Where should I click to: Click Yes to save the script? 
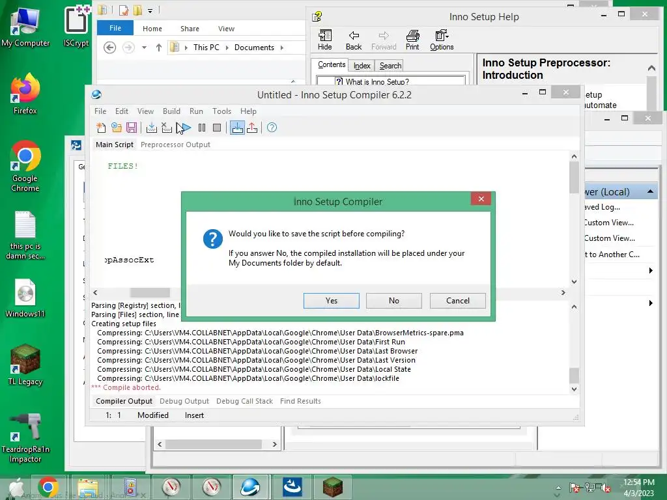click(332, 301)
